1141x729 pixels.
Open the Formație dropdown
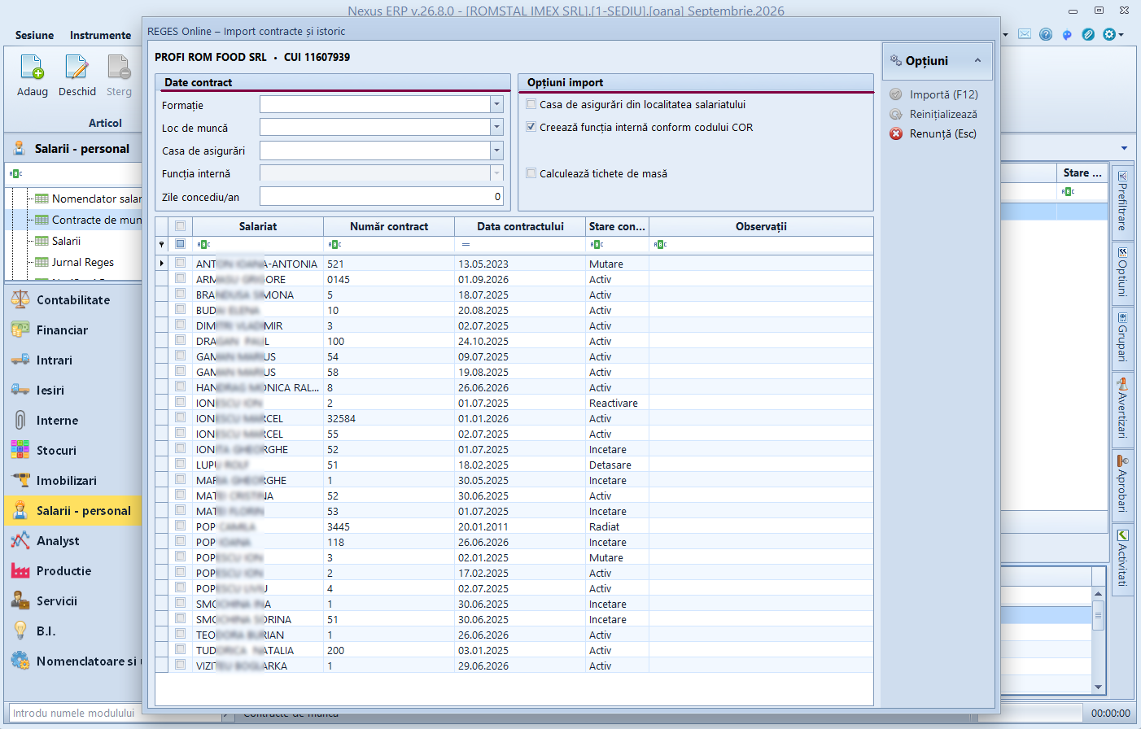click(x=496, y=104)
